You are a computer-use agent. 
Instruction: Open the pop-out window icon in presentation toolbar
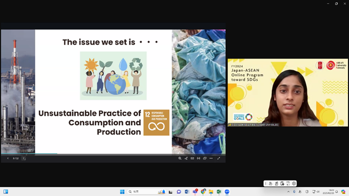[205, 158]
